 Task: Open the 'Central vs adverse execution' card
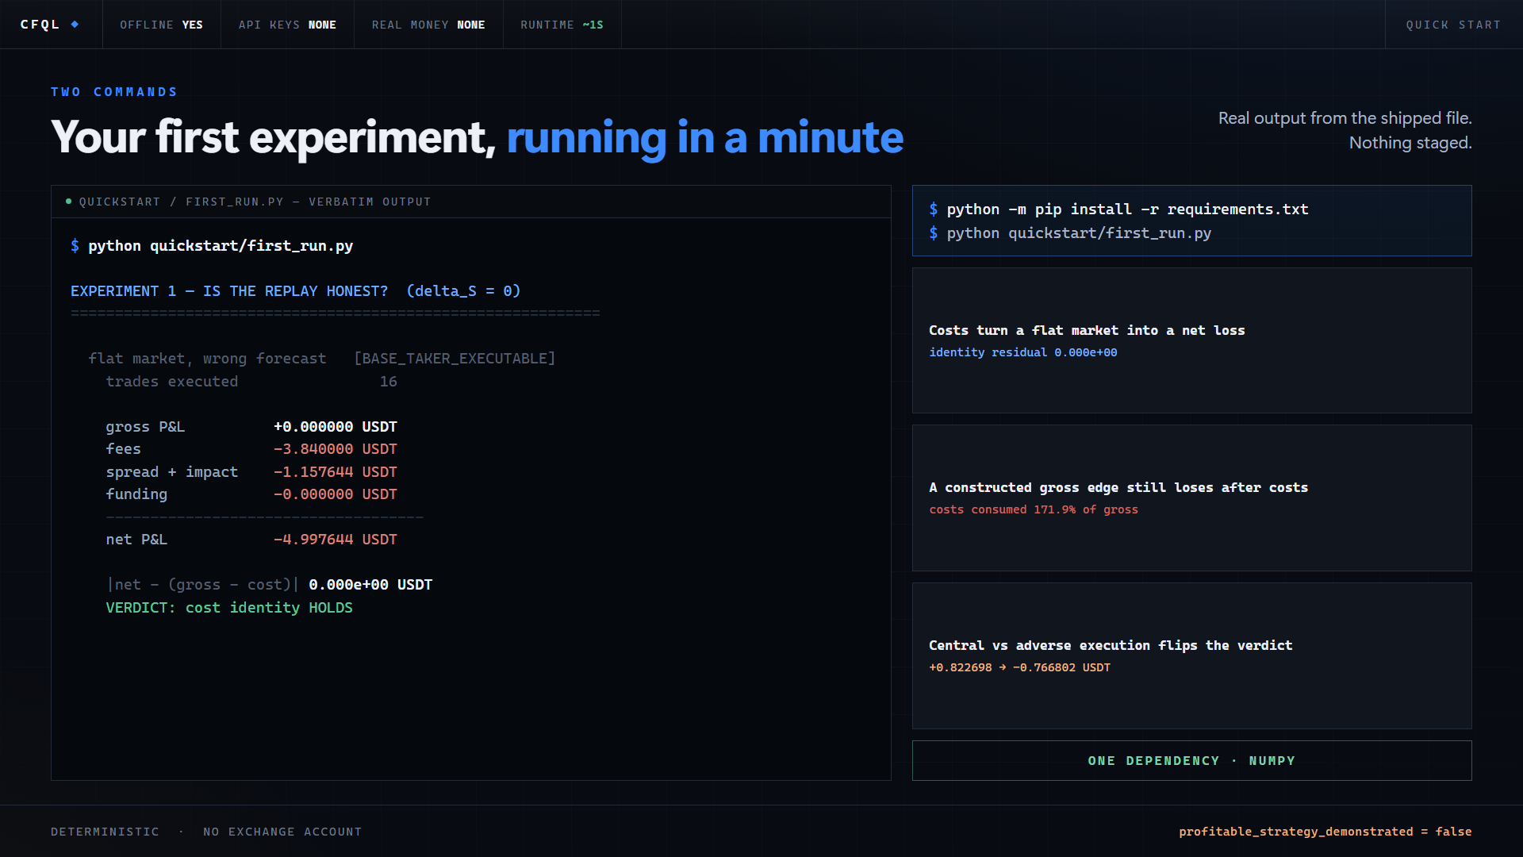[x=1191, y=655]
